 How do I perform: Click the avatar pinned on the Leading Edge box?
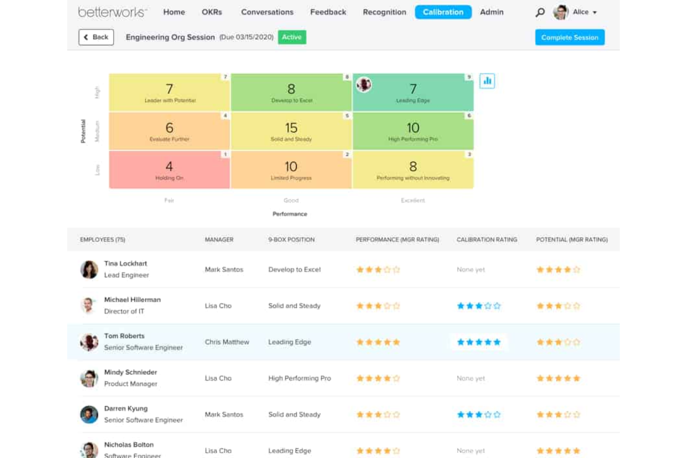tap(364, 84)
